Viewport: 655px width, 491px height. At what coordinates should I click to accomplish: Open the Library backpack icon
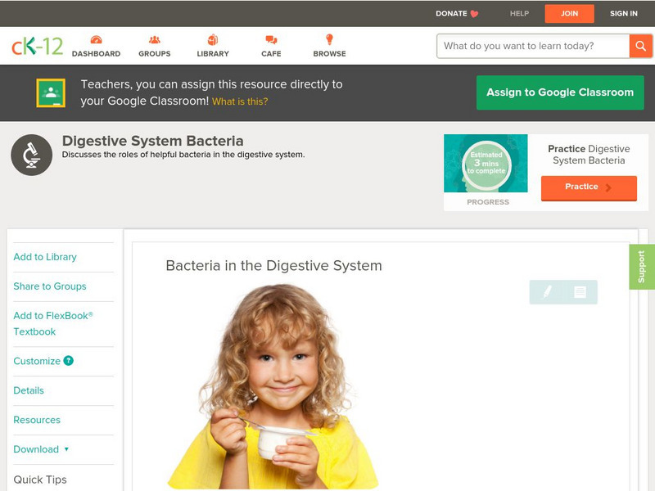tap(213, 39)
